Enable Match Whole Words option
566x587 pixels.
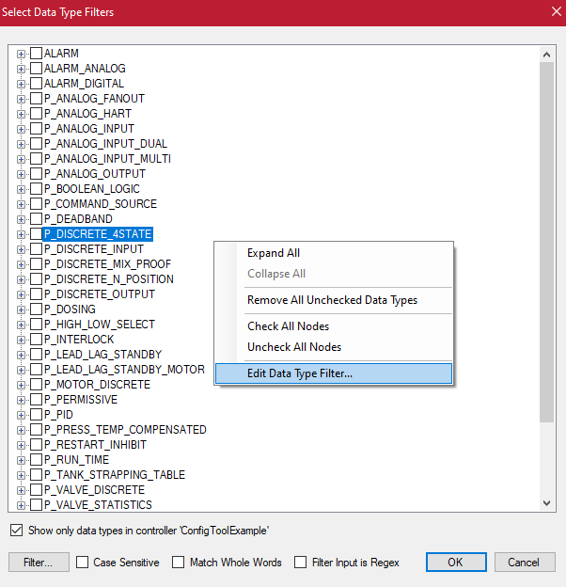click(x=178, y=562)
